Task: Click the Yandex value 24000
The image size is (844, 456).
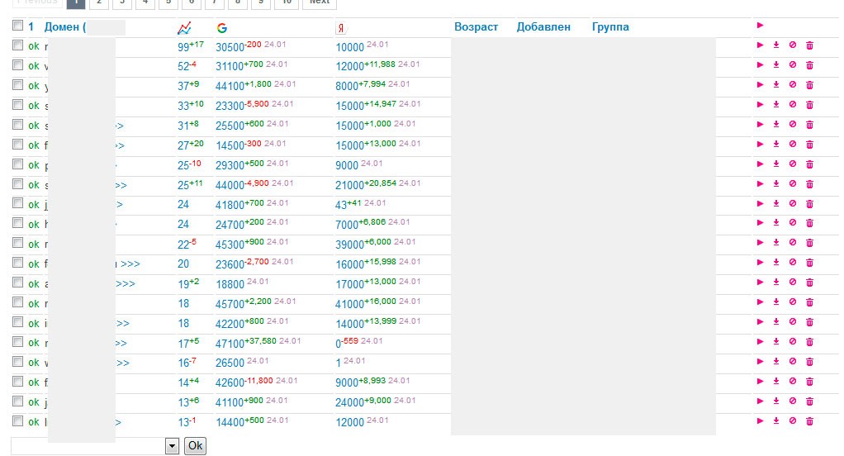Action: coord(350,403)
